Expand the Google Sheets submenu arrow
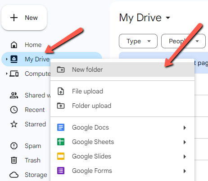Image resolution: width=208 pixels, height=181 pixels. click(x=185, y=142)
